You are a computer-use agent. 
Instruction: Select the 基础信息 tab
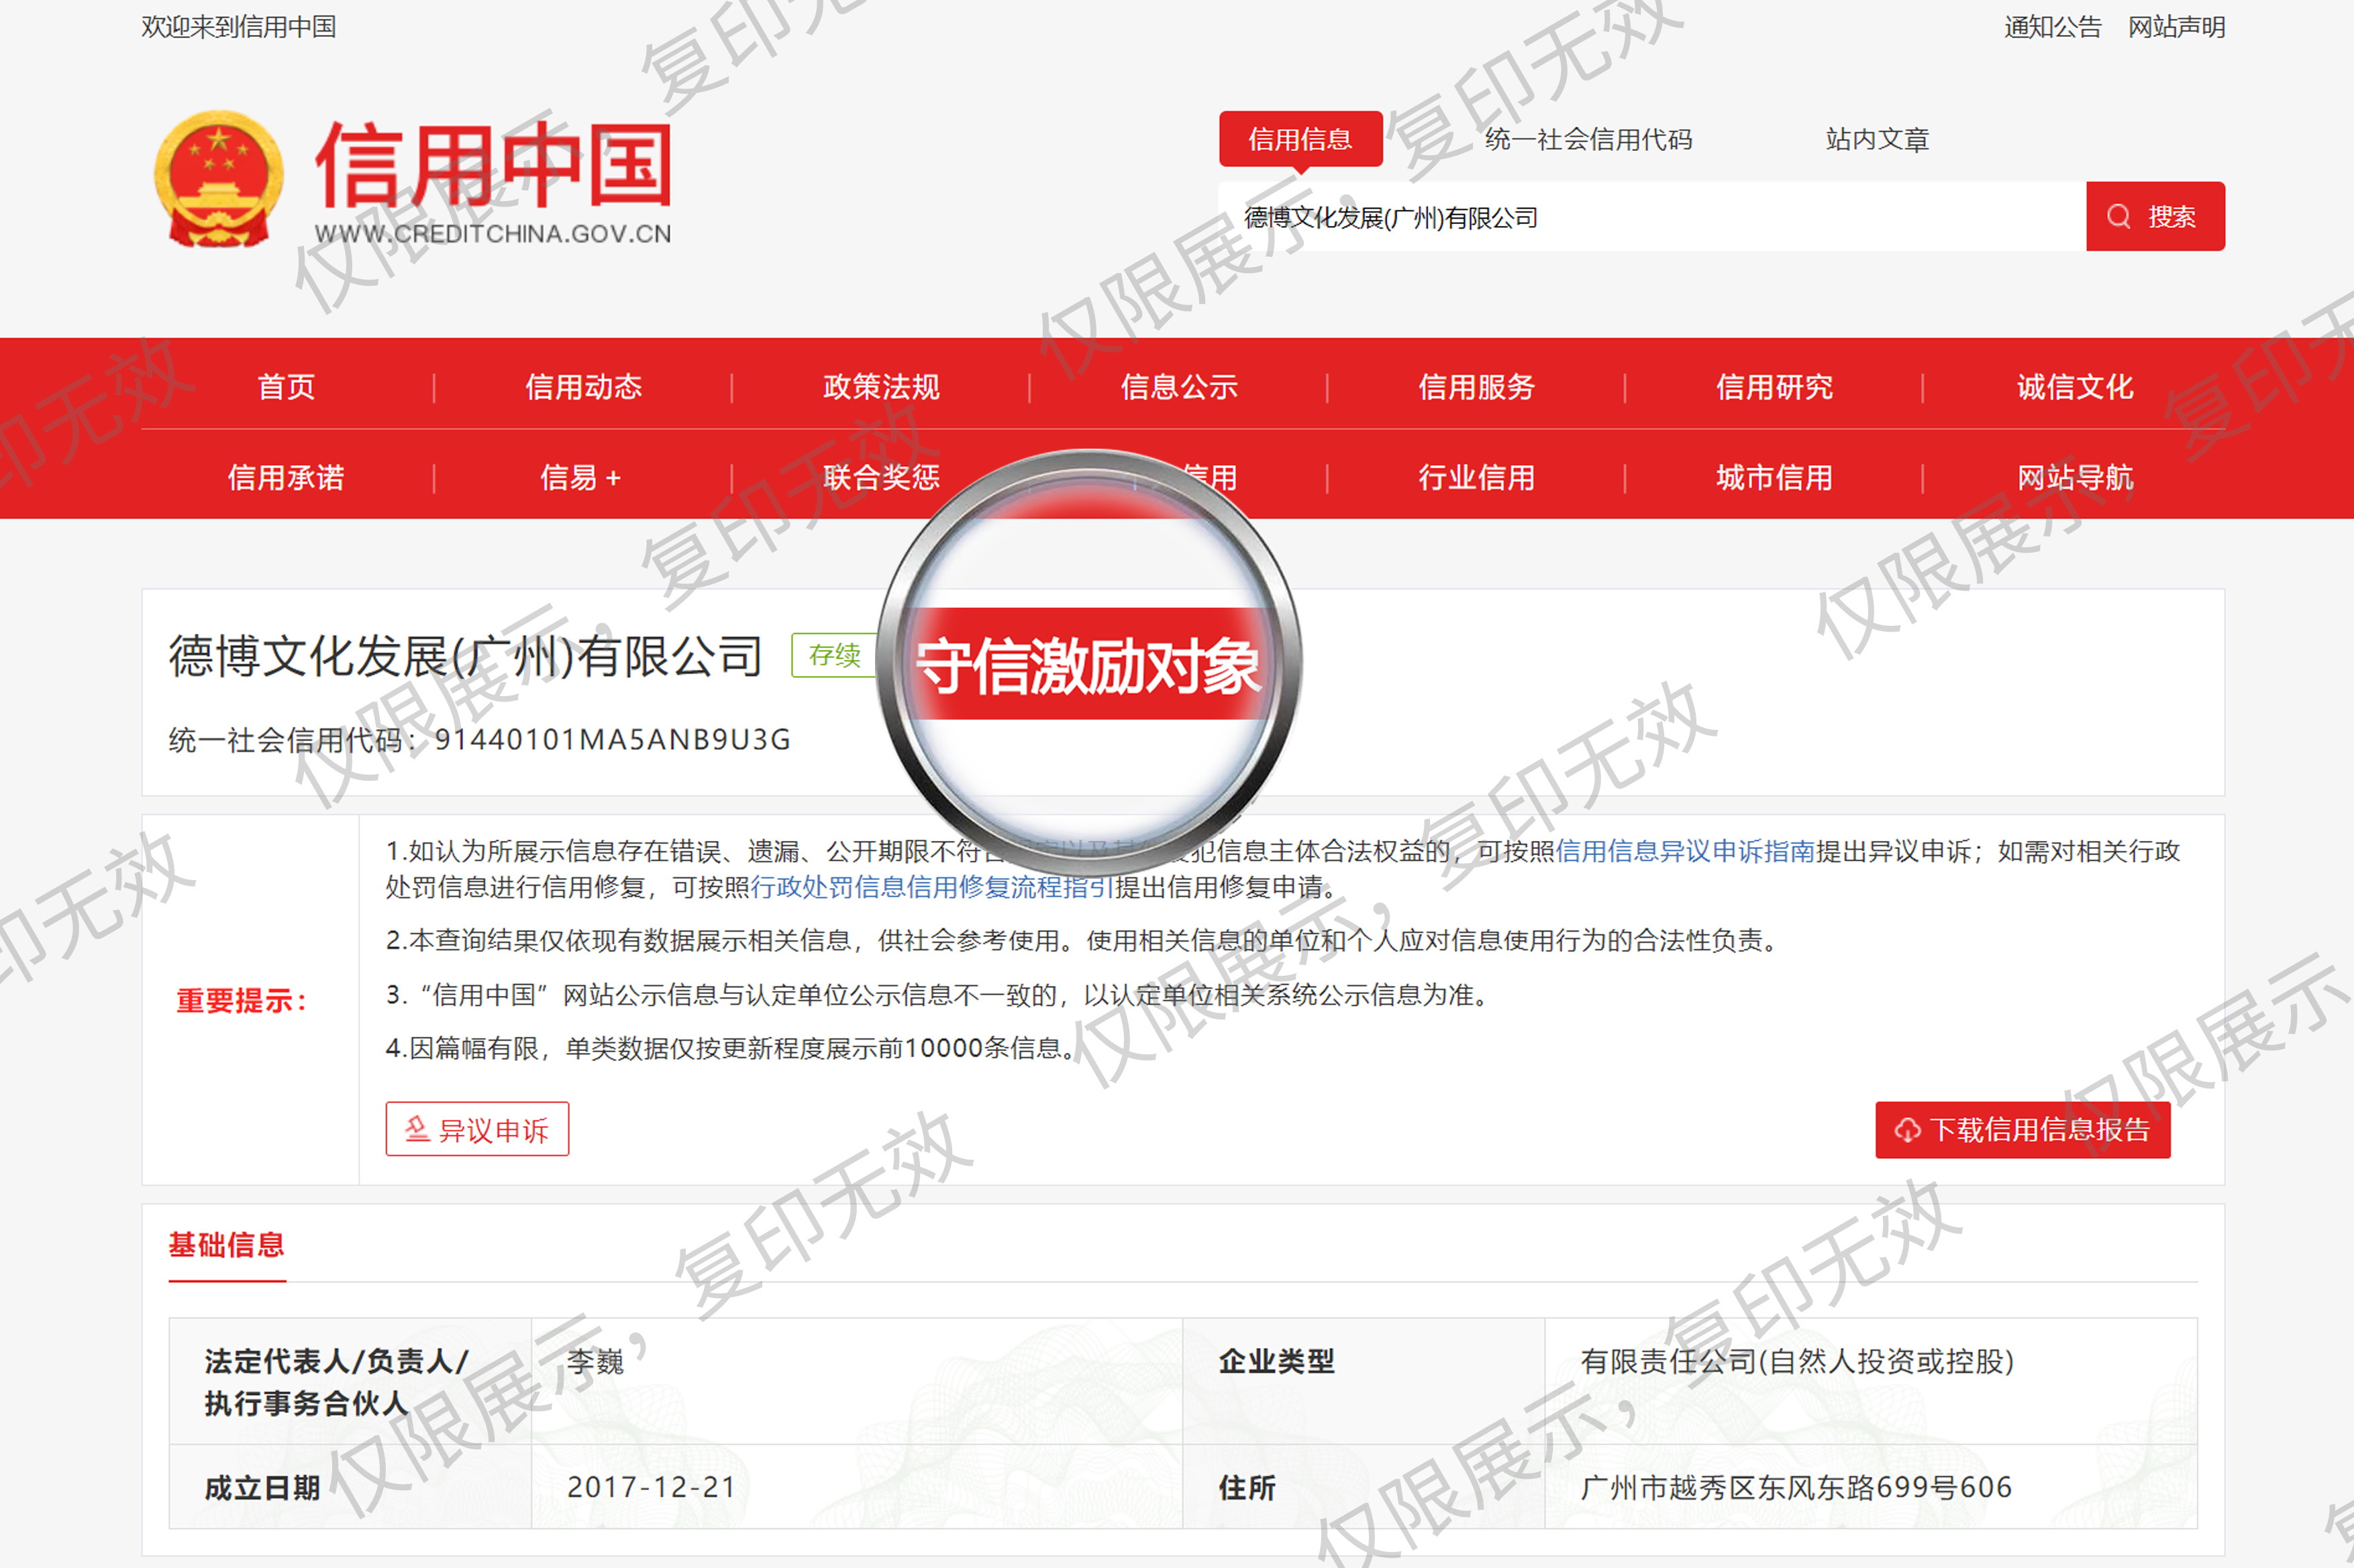pos(227,1245)
